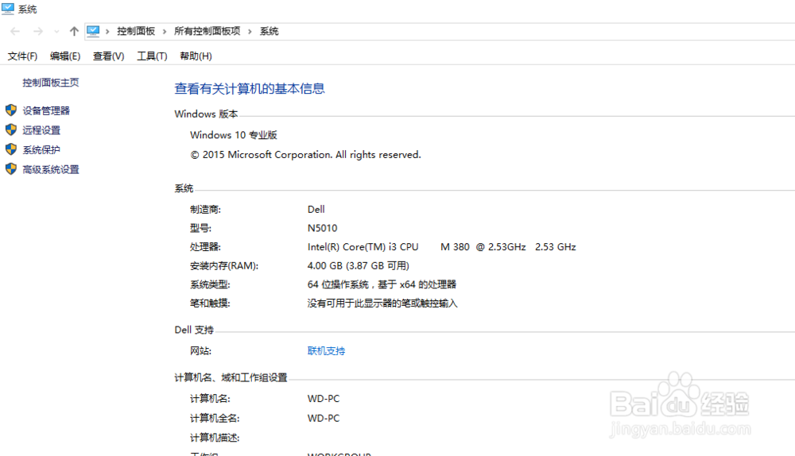This screenshot has height=456, width=795.
Task: Click the Back navigation arrow
Action: coord(15,32)
